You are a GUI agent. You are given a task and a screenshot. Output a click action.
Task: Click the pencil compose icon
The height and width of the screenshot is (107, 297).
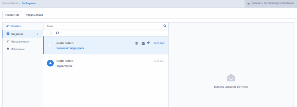click(8, 26)
